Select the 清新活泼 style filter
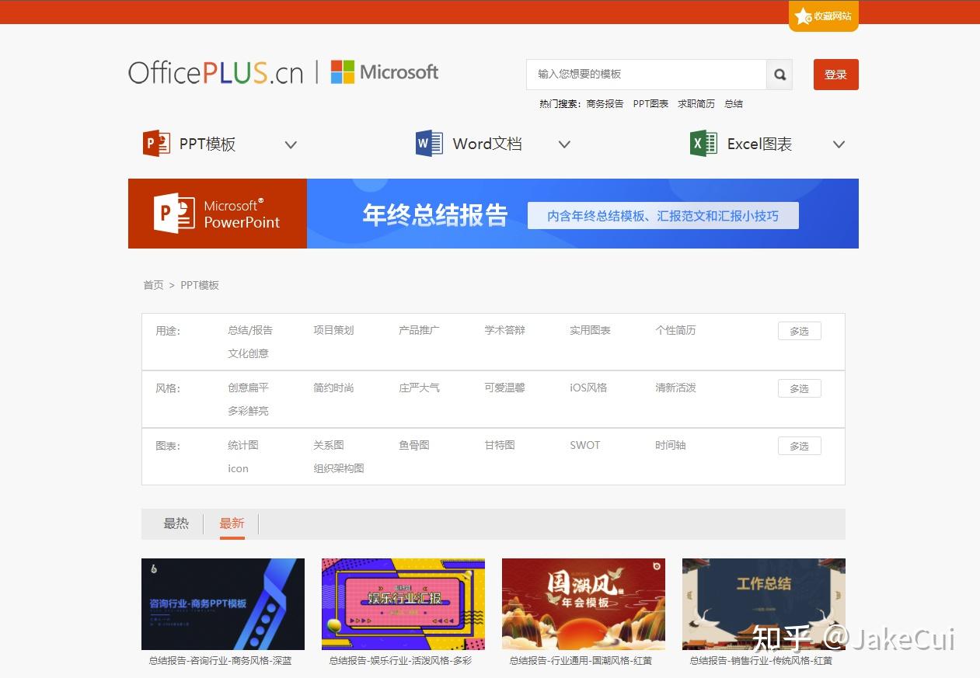980x678 pixels. pos(675,388)
